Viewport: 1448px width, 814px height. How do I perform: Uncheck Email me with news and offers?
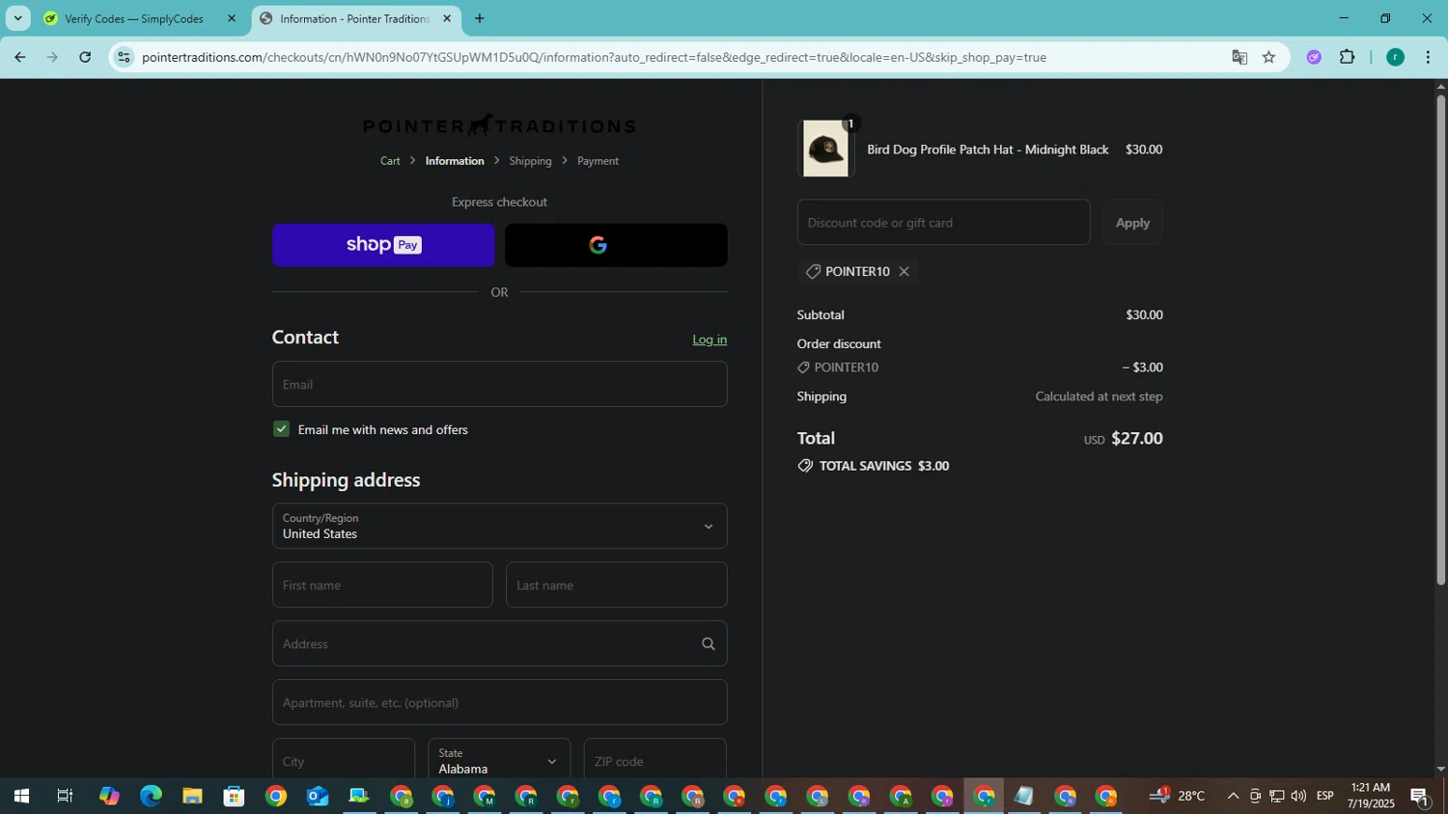click(281, 429)
